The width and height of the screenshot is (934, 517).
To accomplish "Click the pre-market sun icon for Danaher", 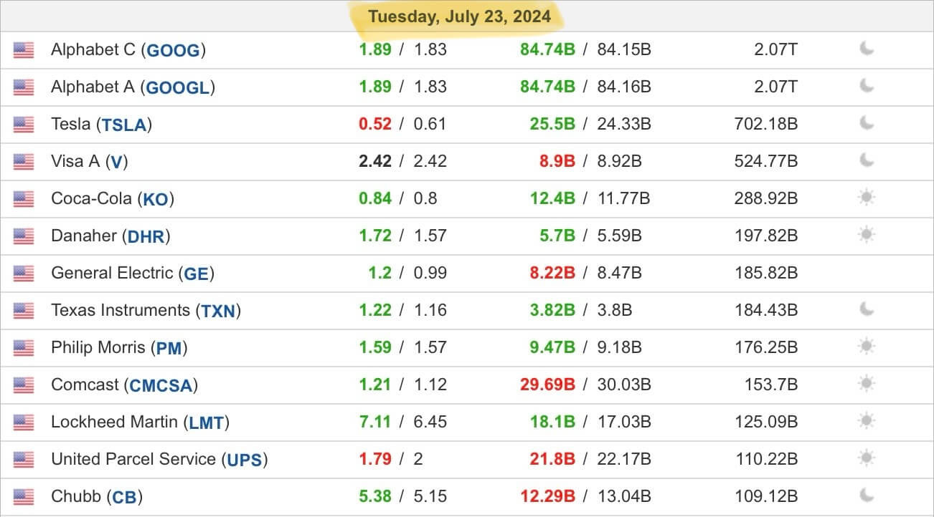I will [x=867, y=235].
